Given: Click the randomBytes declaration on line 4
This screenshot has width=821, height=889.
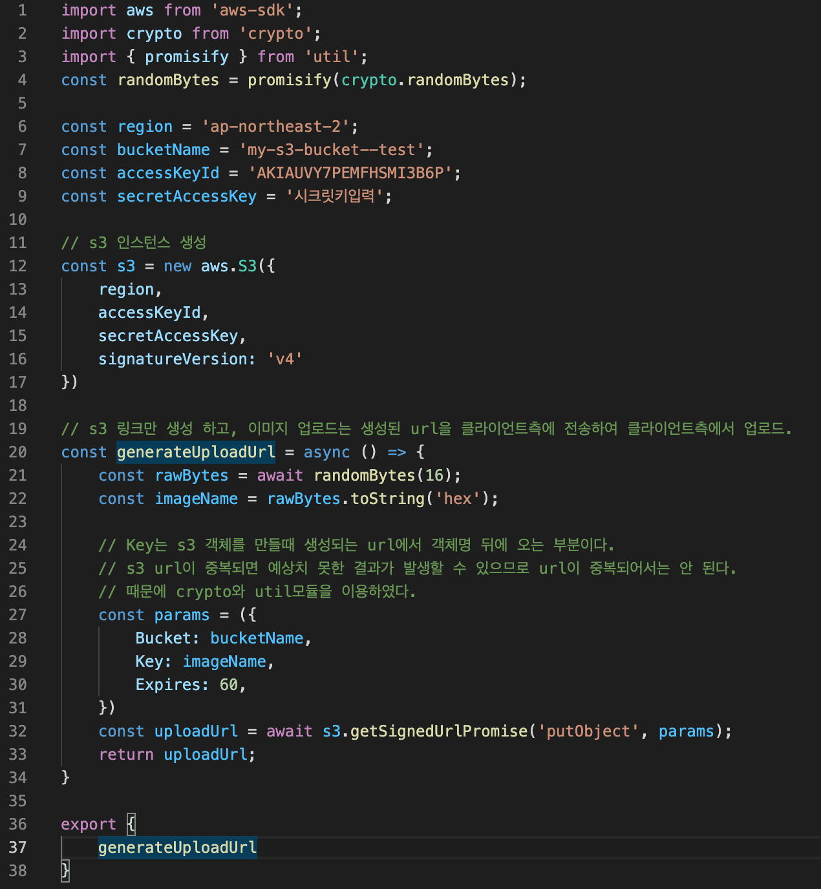Looking at the screenshot, I should pos(168,80).
